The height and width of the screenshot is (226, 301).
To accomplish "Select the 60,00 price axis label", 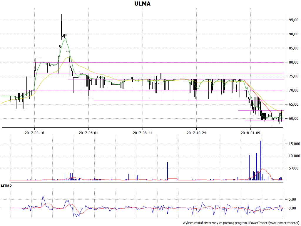I will (294, 118).
